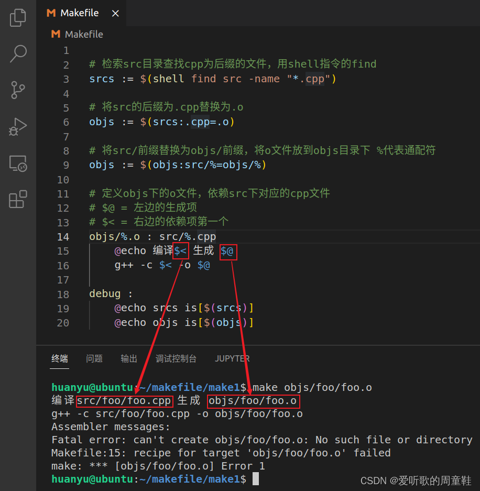
Task: Switch to the 输出 panel tab
Action: 129,358
